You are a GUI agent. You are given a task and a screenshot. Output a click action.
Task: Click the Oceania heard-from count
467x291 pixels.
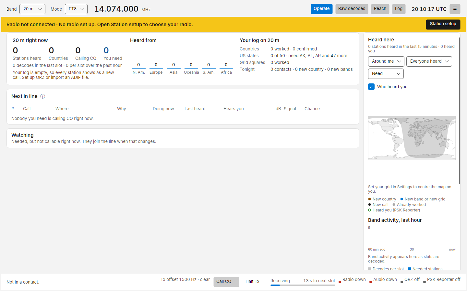pos(191,65)
